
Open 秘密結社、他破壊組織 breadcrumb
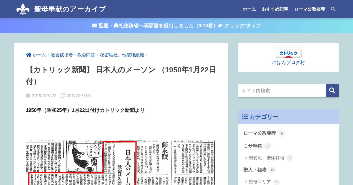click(x=122, y=55)
